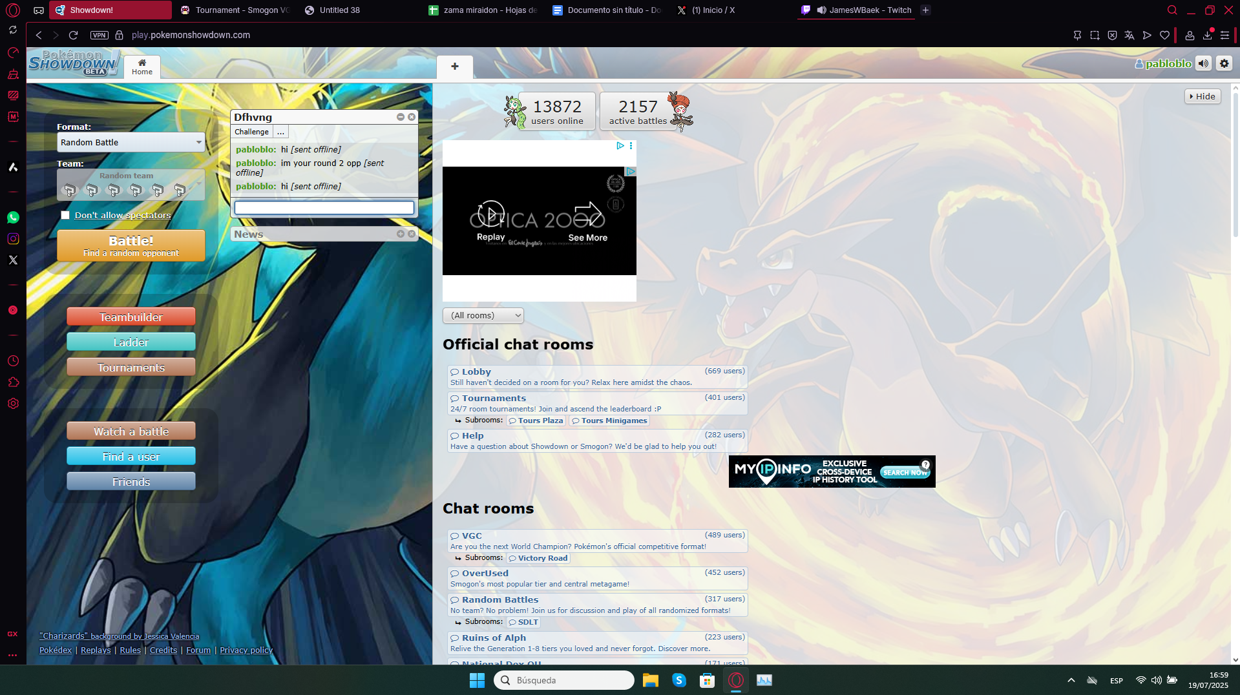Image resolution: width=1240 pixels, height=695 pixels.
Task: Open sidebar settings gear icon
Action: click(13, 404)
